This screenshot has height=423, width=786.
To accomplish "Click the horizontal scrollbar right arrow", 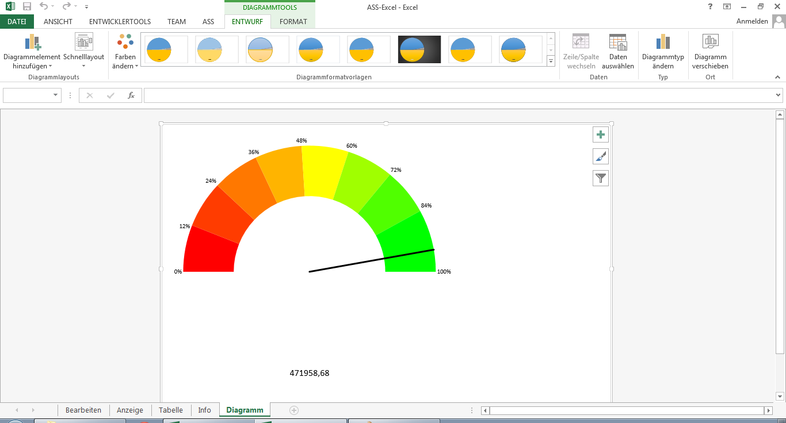I will click(x=768, y=410).
